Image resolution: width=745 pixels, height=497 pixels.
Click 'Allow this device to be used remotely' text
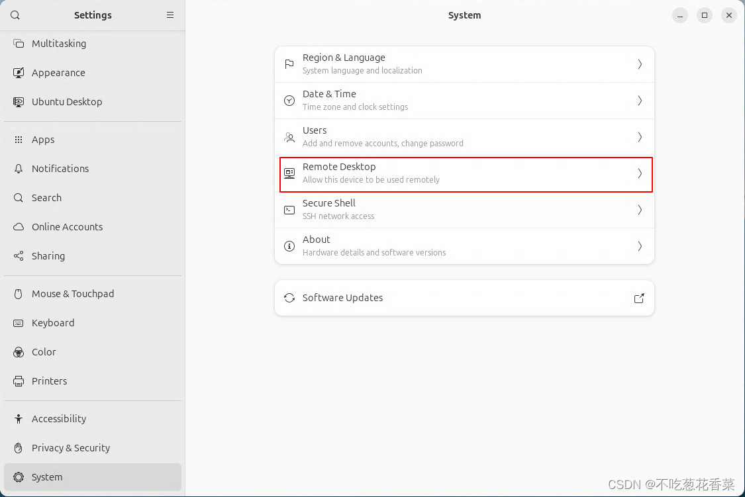pyautogui.click(x=371, y=180)
